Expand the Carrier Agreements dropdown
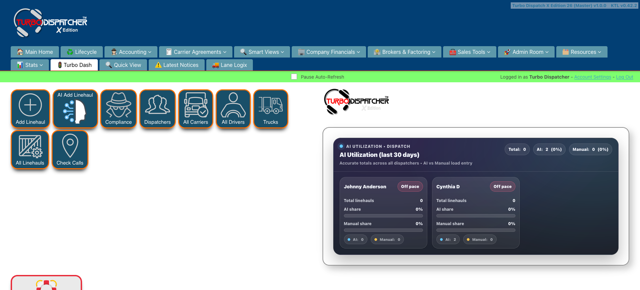This screenshot has height=290, width=640. pyautogui.click(x=196, y=52)
